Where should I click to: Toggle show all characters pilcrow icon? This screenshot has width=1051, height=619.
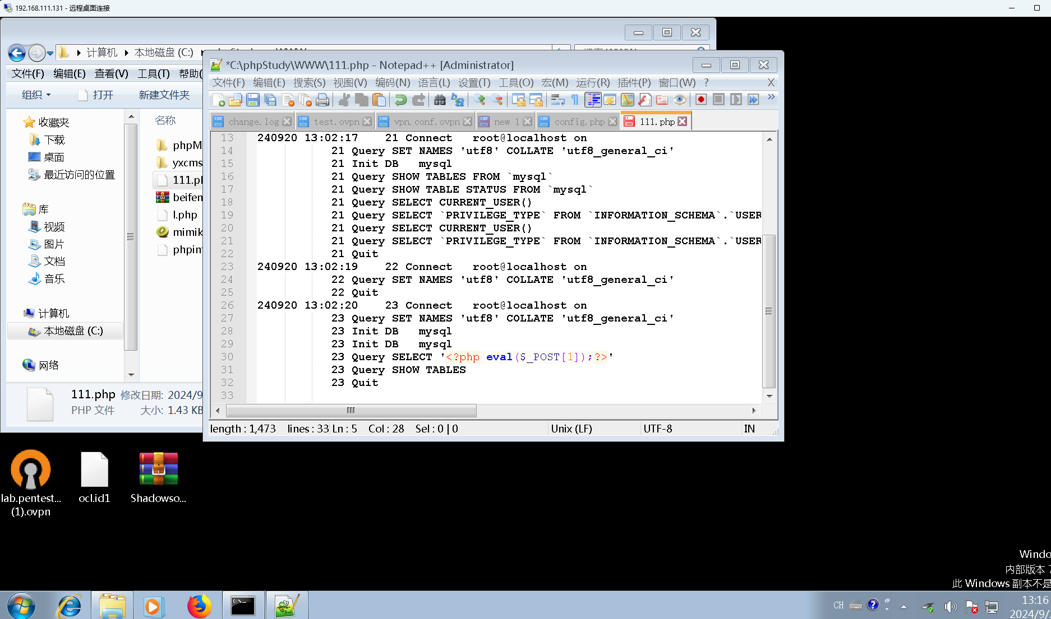click(x=575, y=100)
